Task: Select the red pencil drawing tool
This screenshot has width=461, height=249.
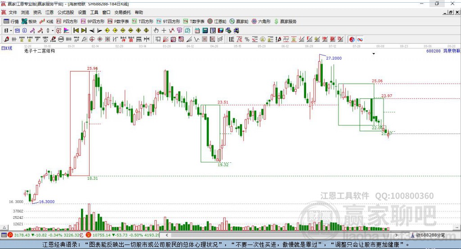Action: (6, 40)
